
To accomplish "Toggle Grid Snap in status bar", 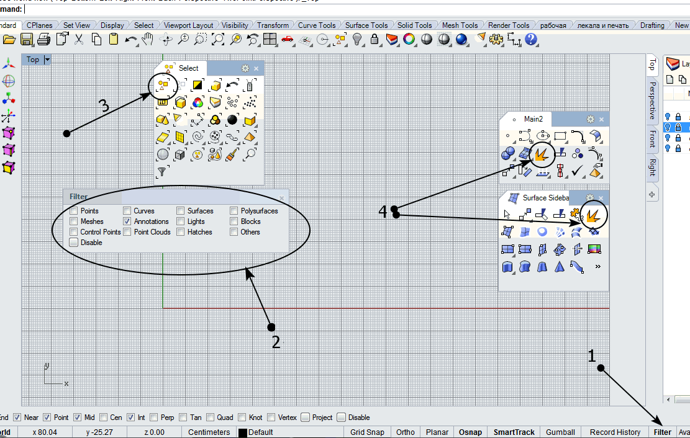I will click(367, 432).
